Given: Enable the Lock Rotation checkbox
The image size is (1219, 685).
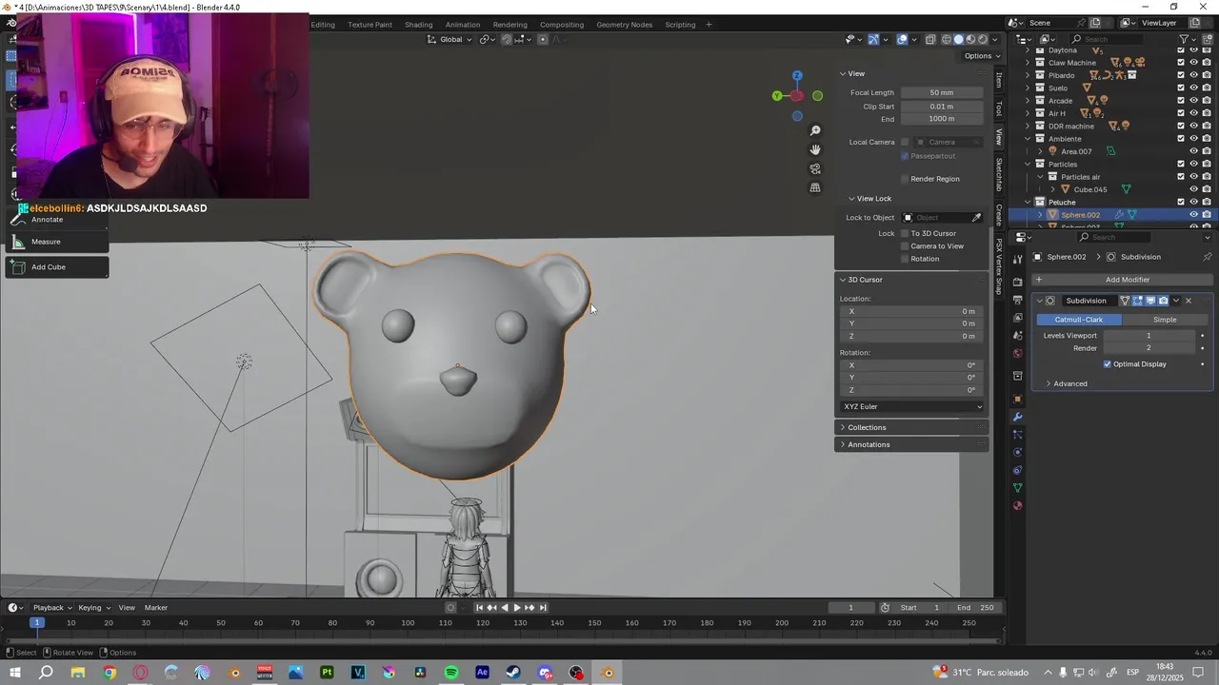Looking at the screenshot, I should (905, 259).
